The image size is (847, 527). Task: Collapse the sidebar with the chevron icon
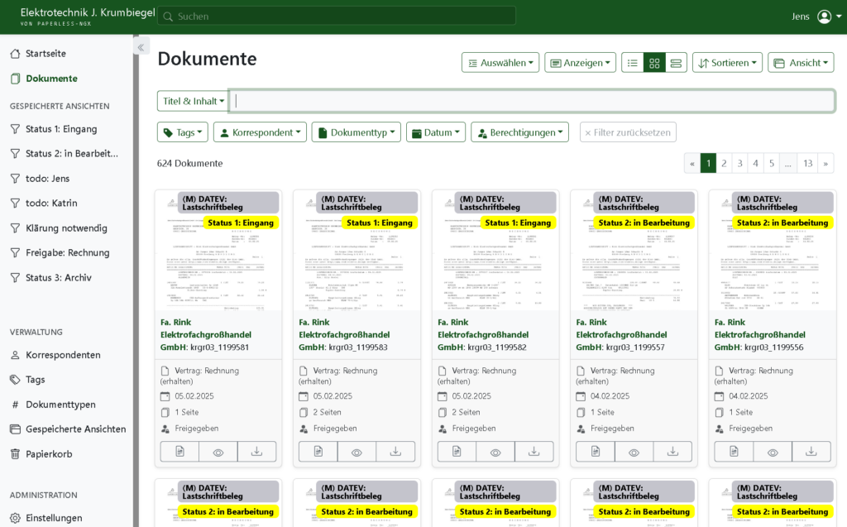pos(141,47)
